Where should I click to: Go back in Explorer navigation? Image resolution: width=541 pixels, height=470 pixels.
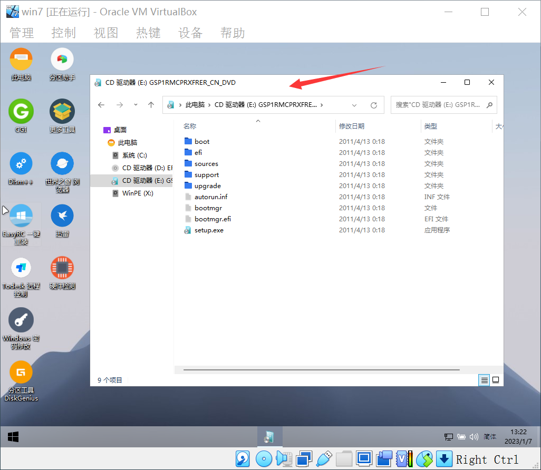tap(101, 105)
